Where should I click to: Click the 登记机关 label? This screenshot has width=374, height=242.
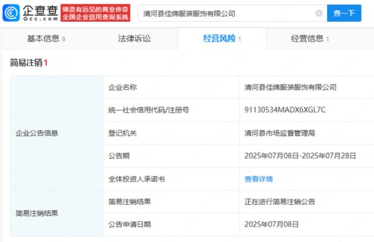pyautogui.click(x=123, y=133)
